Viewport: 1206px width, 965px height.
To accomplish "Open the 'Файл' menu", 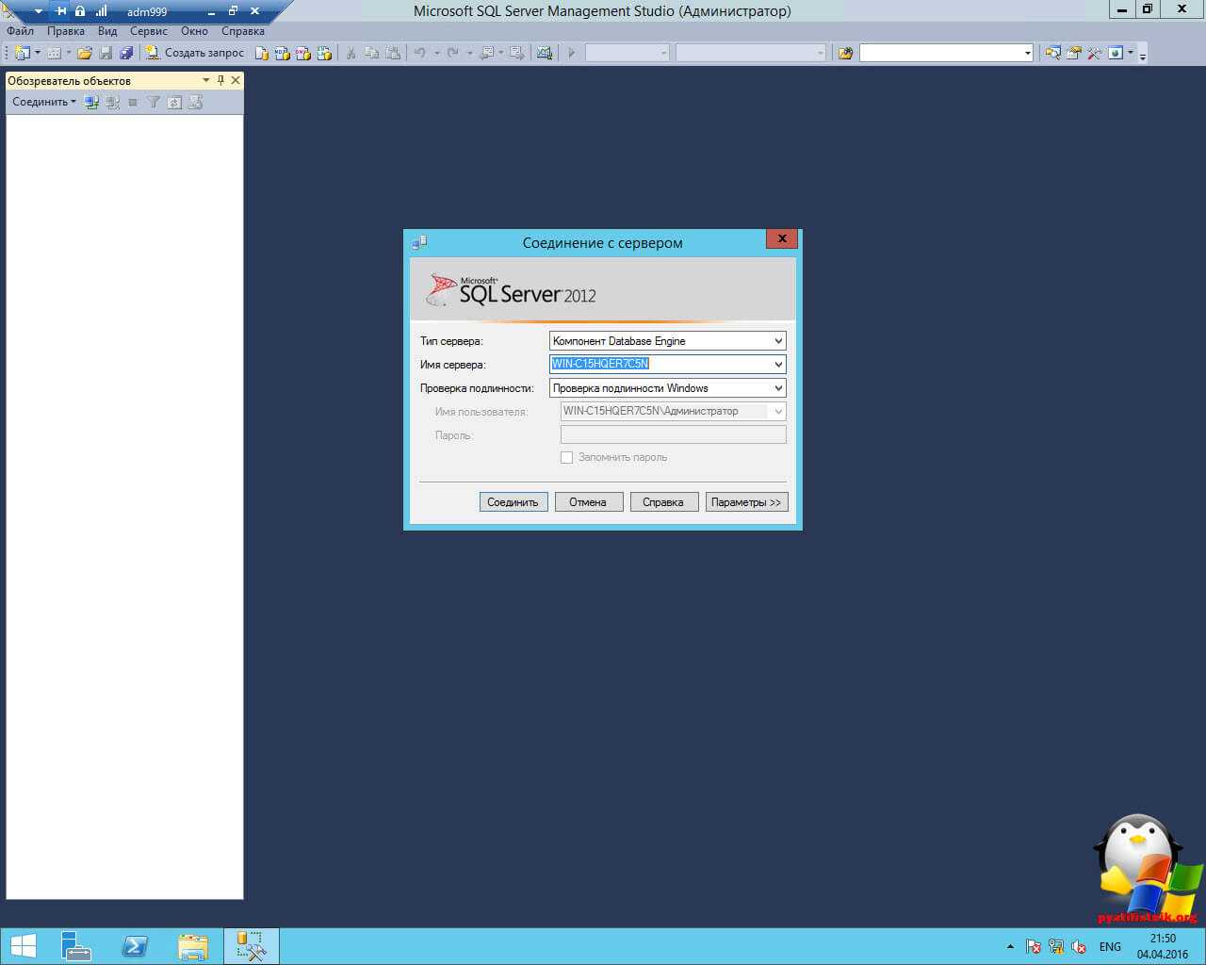I will click(x=20, y=31).
